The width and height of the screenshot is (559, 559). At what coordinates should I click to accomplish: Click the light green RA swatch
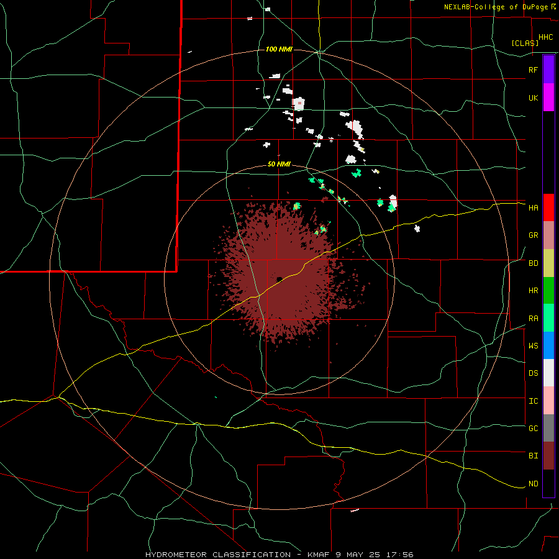pyautogui.click(x=548, y=318)
